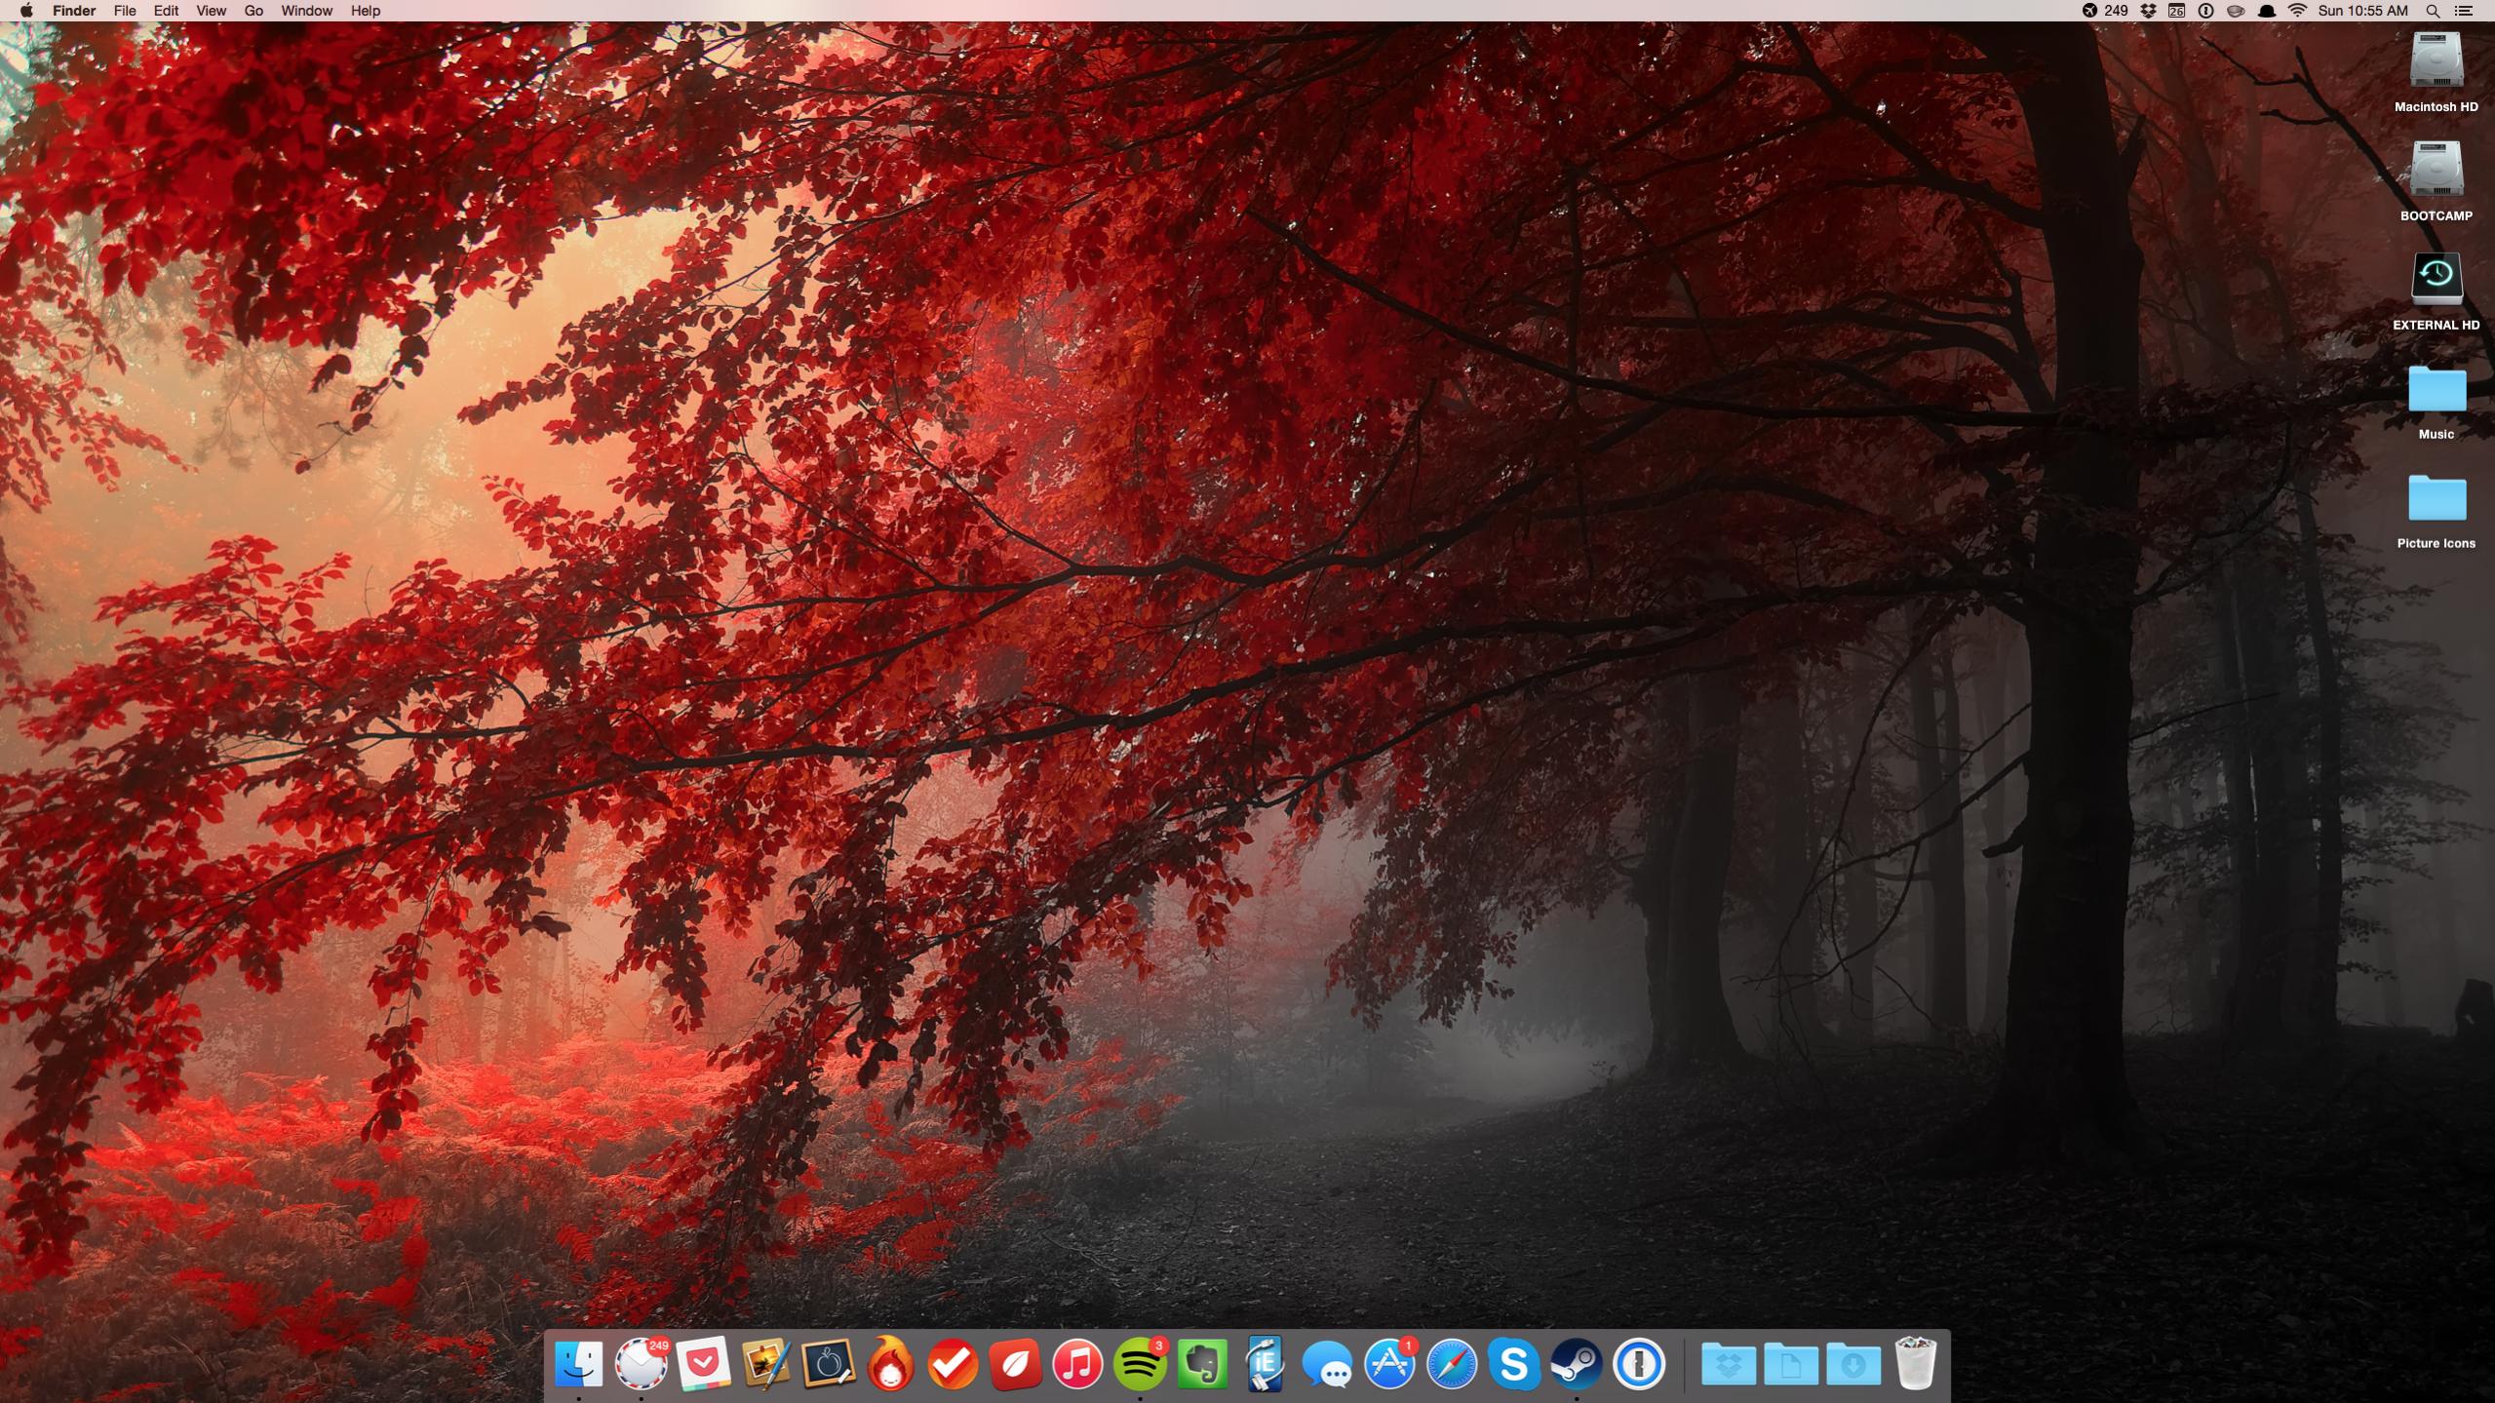Select the Picture Icons folder
The height and width of the screenshot is (1403, 2495).
[2436, 499]
